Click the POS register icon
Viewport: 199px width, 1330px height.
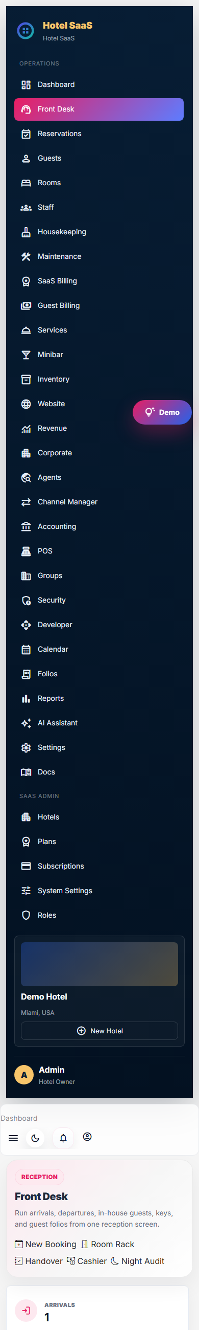[x=26, y=551]
